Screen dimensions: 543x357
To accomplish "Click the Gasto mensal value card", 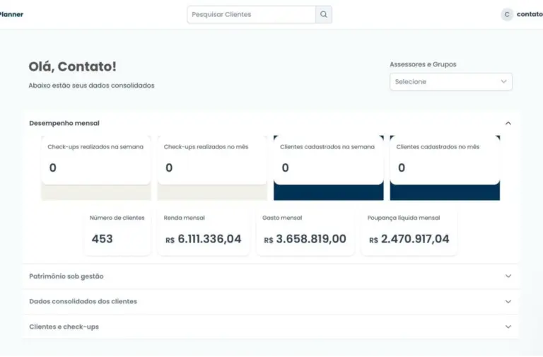I will point(305,231).
